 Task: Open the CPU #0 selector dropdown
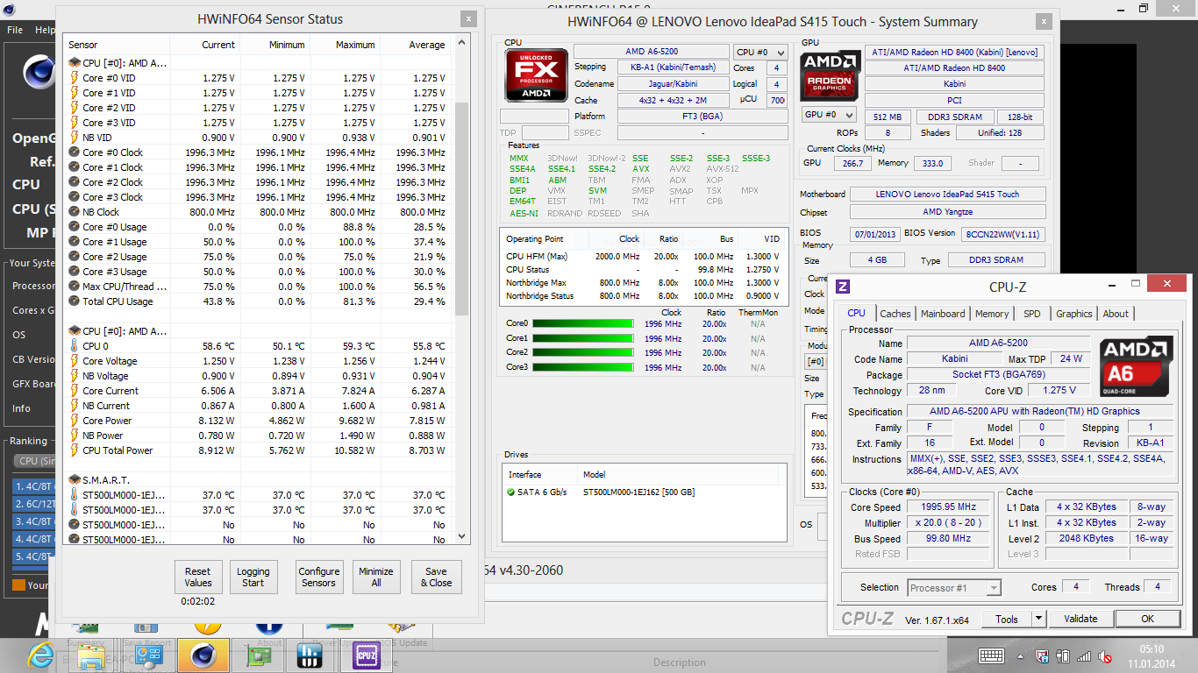(760, 53)
